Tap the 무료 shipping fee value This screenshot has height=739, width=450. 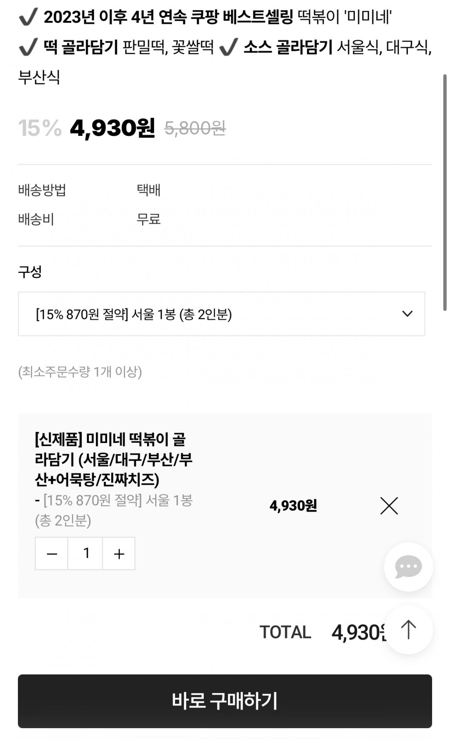(148, 219)
